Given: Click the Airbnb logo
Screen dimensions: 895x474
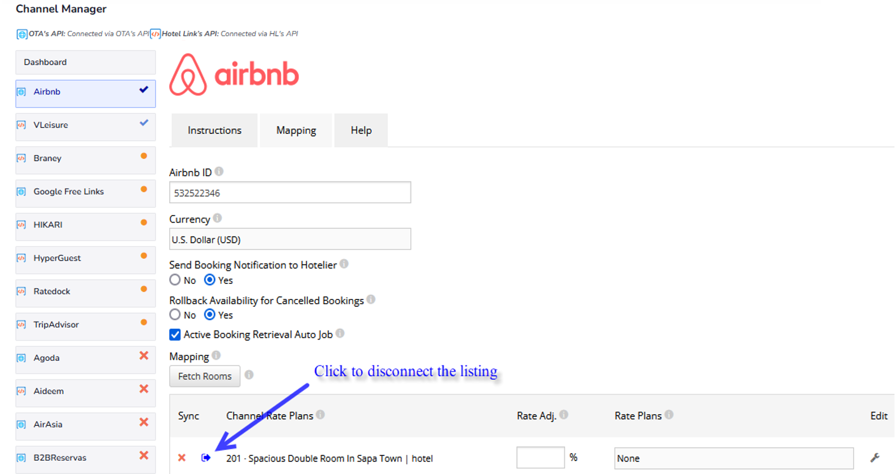Looking at the screenshot, I should (x=234, y=75).
